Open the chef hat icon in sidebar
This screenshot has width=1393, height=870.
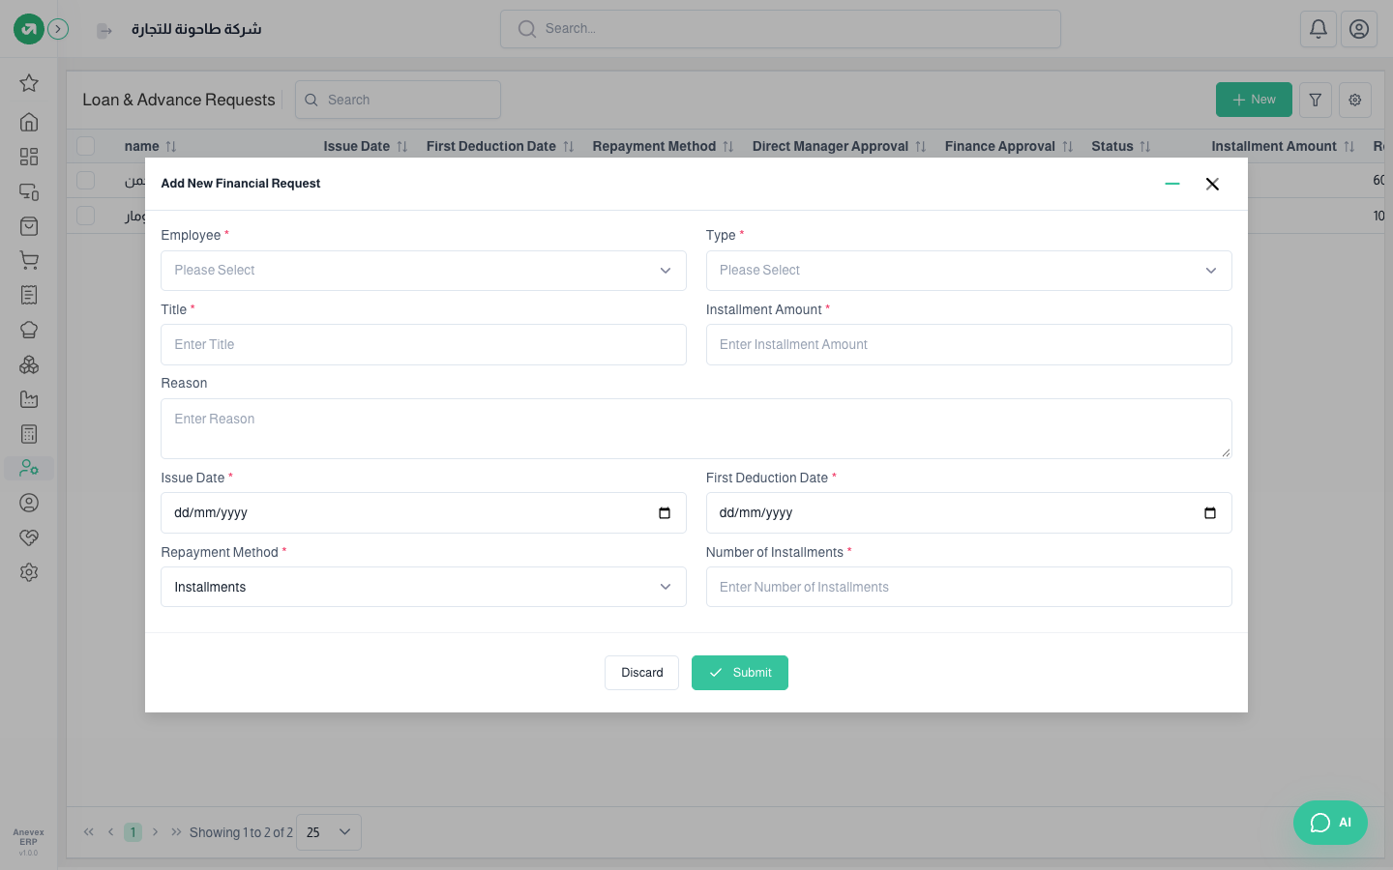29,330
